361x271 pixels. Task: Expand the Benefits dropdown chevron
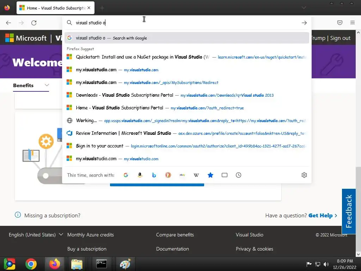47,85
